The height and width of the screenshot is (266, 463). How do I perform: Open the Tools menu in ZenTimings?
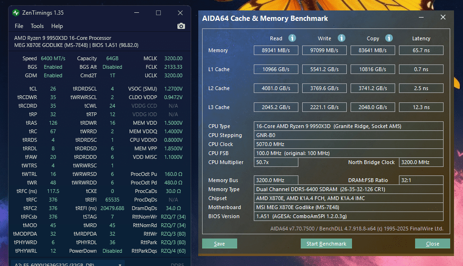tap(37, 26)
